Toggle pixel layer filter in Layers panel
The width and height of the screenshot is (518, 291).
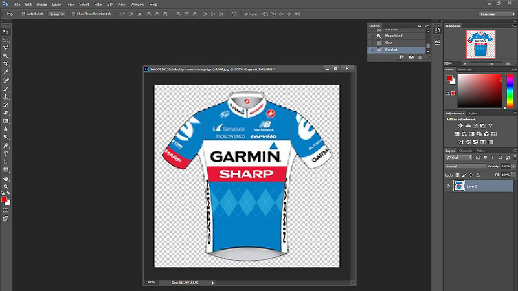(x=478, y=158)
